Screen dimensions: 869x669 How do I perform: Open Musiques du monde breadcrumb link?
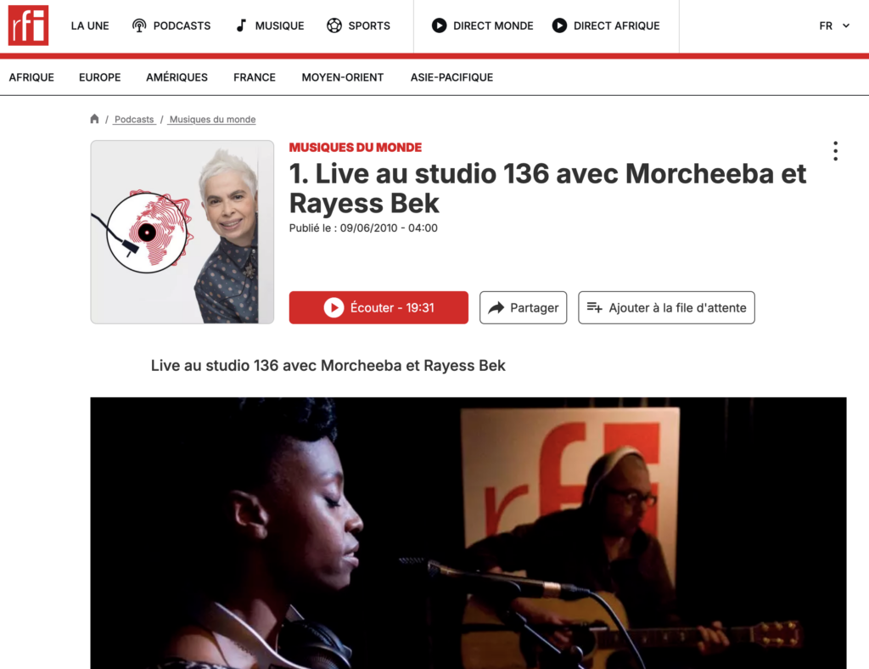pyautogui.click(x=212, y=119)
